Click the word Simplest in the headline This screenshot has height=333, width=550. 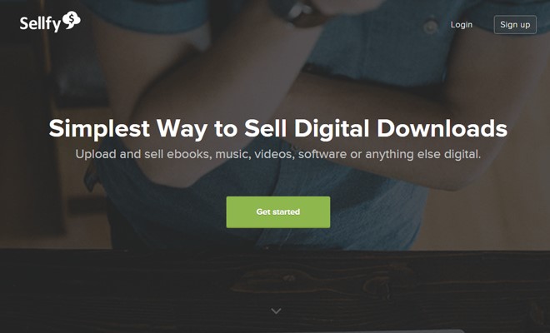99,129
